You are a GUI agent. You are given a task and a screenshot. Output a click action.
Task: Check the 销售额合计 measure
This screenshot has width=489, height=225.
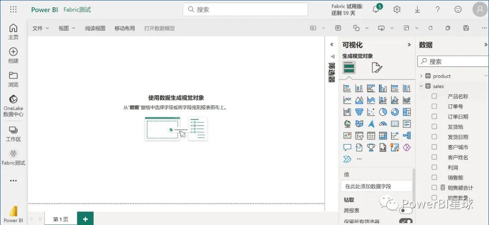pyautogui.click(x=434, y=187)
